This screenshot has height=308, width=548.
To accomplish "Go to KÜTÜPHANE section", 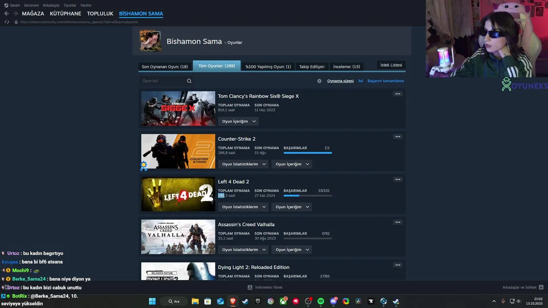I will pyautogui.click(x=66, y=14).
